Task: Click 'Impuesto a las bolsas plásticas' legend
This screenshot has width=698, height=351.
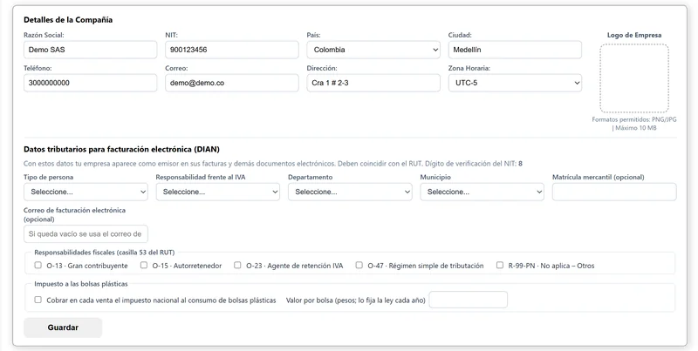Action: [81, 284]
